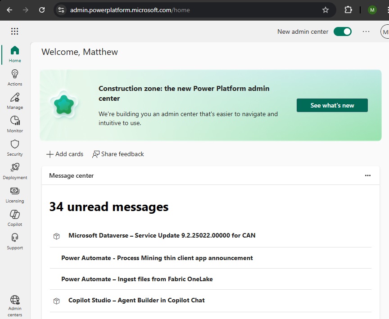Open the Licensing section
The height and width of the screenshot is (319, 389).
tap(15, 194)
